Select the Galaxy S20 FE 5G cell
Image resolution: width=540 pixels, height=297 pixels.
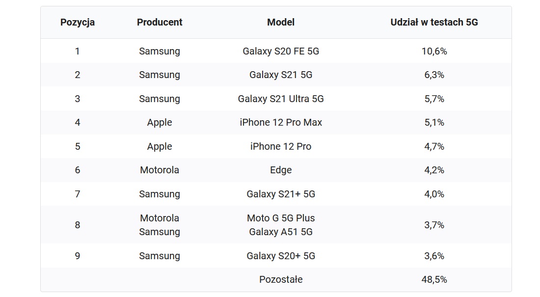[281, 51]
